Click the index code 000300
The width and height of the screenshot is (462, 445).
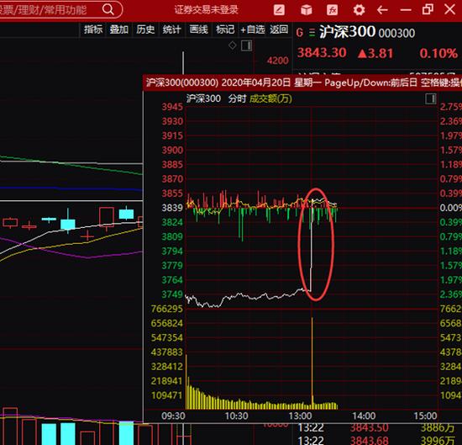[396, 33]
